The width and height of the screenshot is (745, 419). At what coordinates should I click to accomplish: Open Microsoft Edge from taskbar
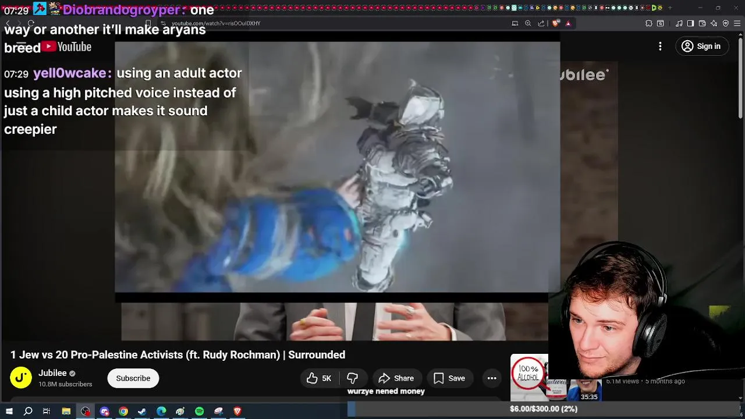(161, 411)
